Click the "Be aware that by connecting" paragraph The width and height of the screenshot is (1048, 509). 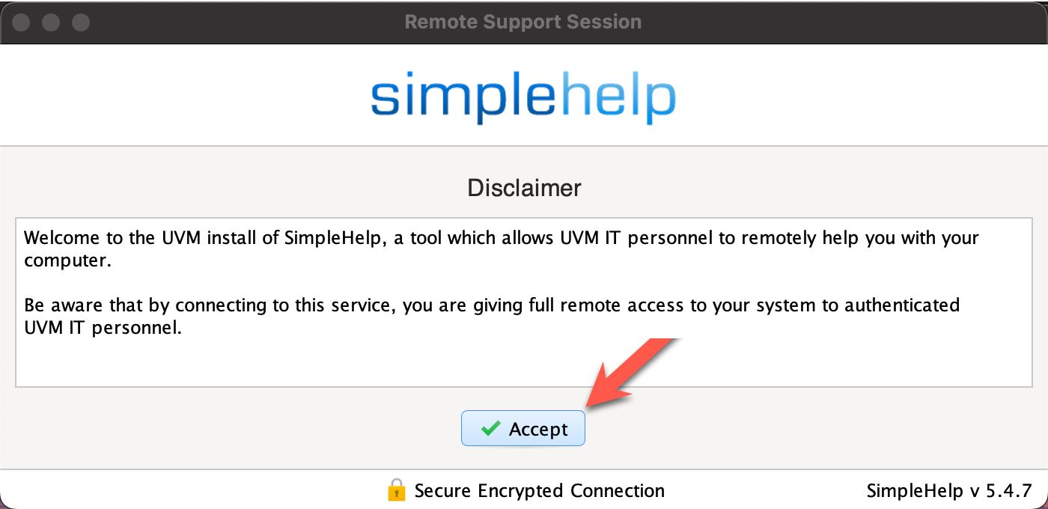point(491,305)
